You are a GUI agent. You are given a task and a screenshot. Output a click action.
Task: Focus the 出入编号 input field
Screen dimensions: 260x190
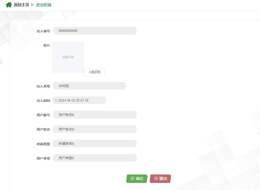pos(95,31)
